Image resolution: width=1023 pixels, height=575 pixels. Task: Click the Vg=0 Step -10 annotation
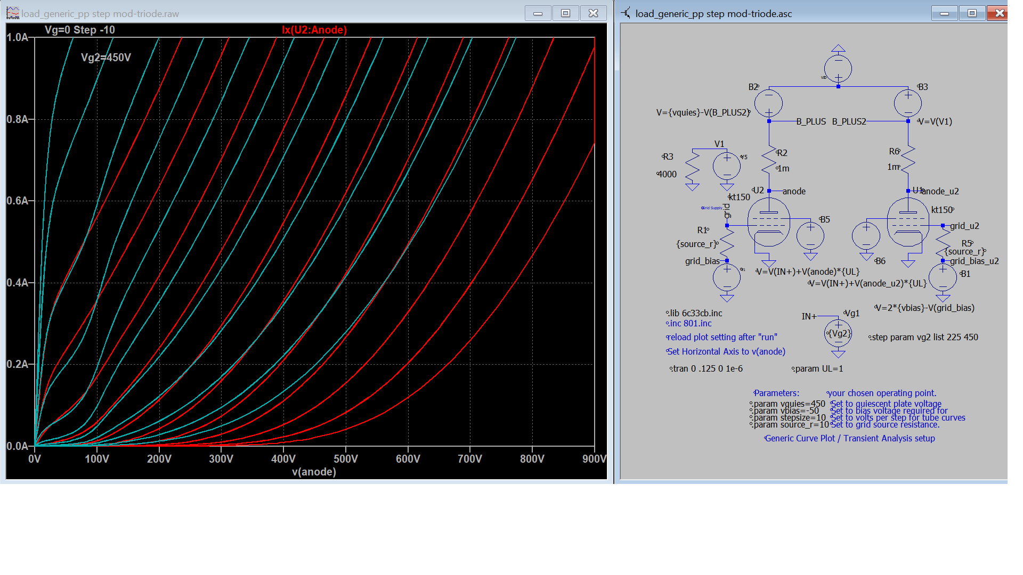[x=80, y=30]
